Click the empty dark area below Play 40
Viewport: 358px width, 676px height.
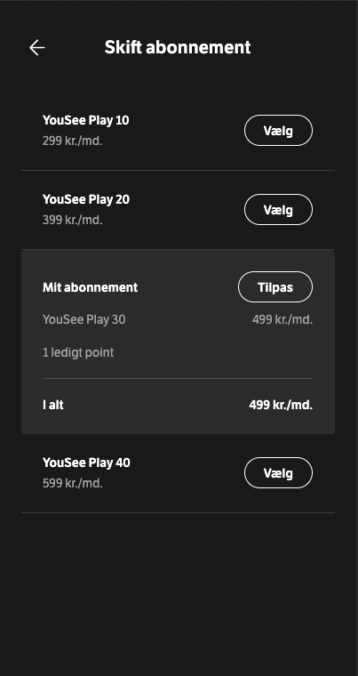179,594
